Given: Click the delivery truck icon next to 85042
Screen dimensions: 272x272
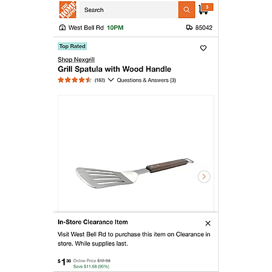Looking at the screenshot, I should click(189, 27).
